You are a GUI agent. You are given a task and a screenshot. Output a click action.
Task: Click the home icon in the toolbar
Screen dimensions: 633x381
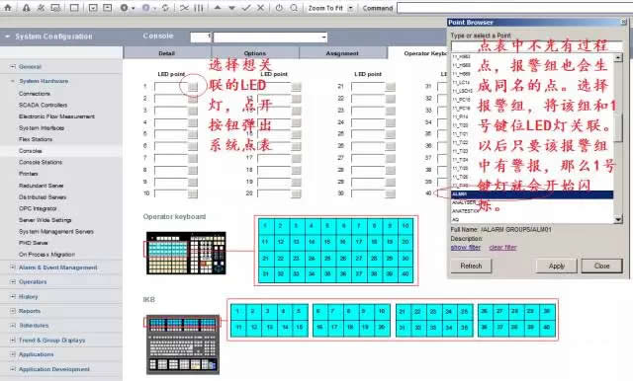click(x=8, y=7)
